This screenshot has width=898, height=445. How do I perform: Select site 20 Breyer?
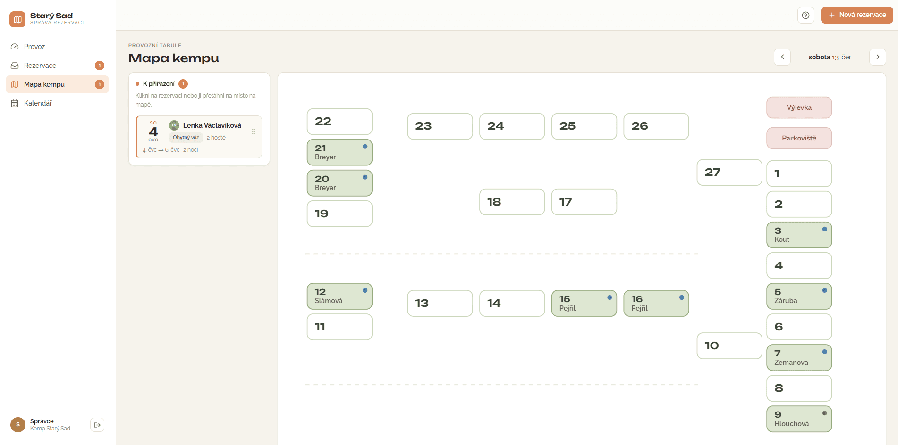click(339, 183)
